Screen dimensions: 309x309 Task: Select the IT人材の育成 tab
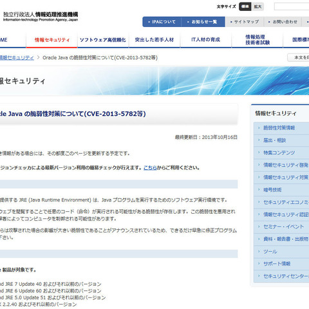click(205, 40)
